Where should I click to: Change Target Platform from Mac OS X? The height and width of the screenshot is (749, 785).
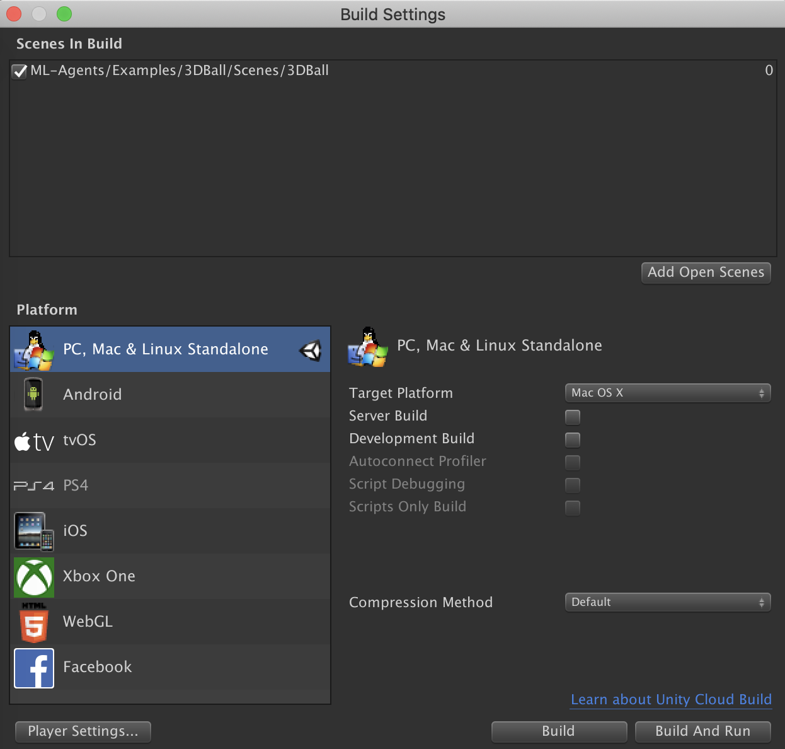pos(667,392)
